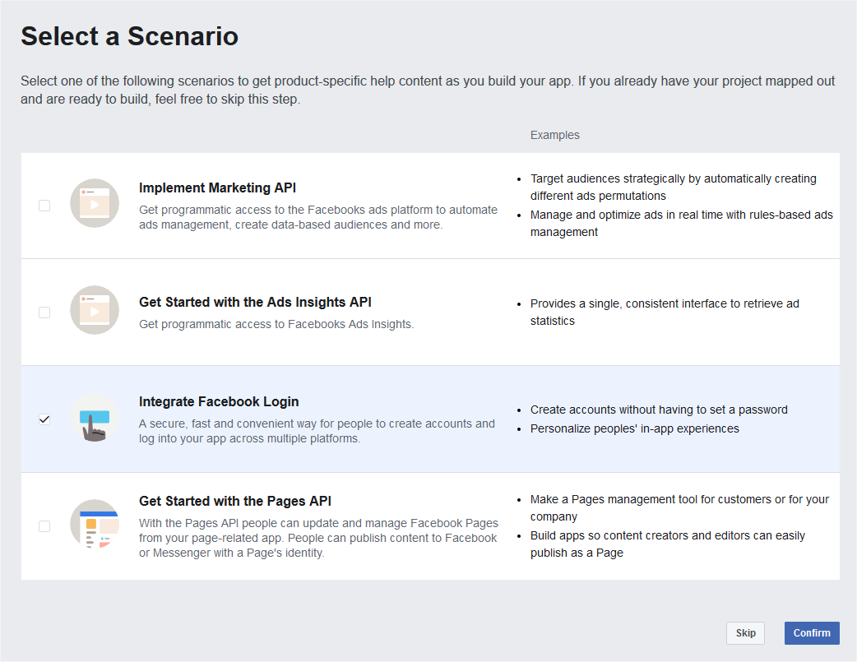857x662 pixels.
Task: Skip the scenario selection step
Action: (x=745, y=633)
